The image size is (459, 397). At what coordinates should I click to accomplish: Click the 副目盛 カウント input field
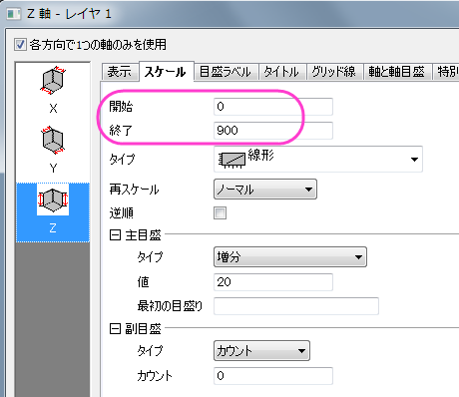click(273, 376)
